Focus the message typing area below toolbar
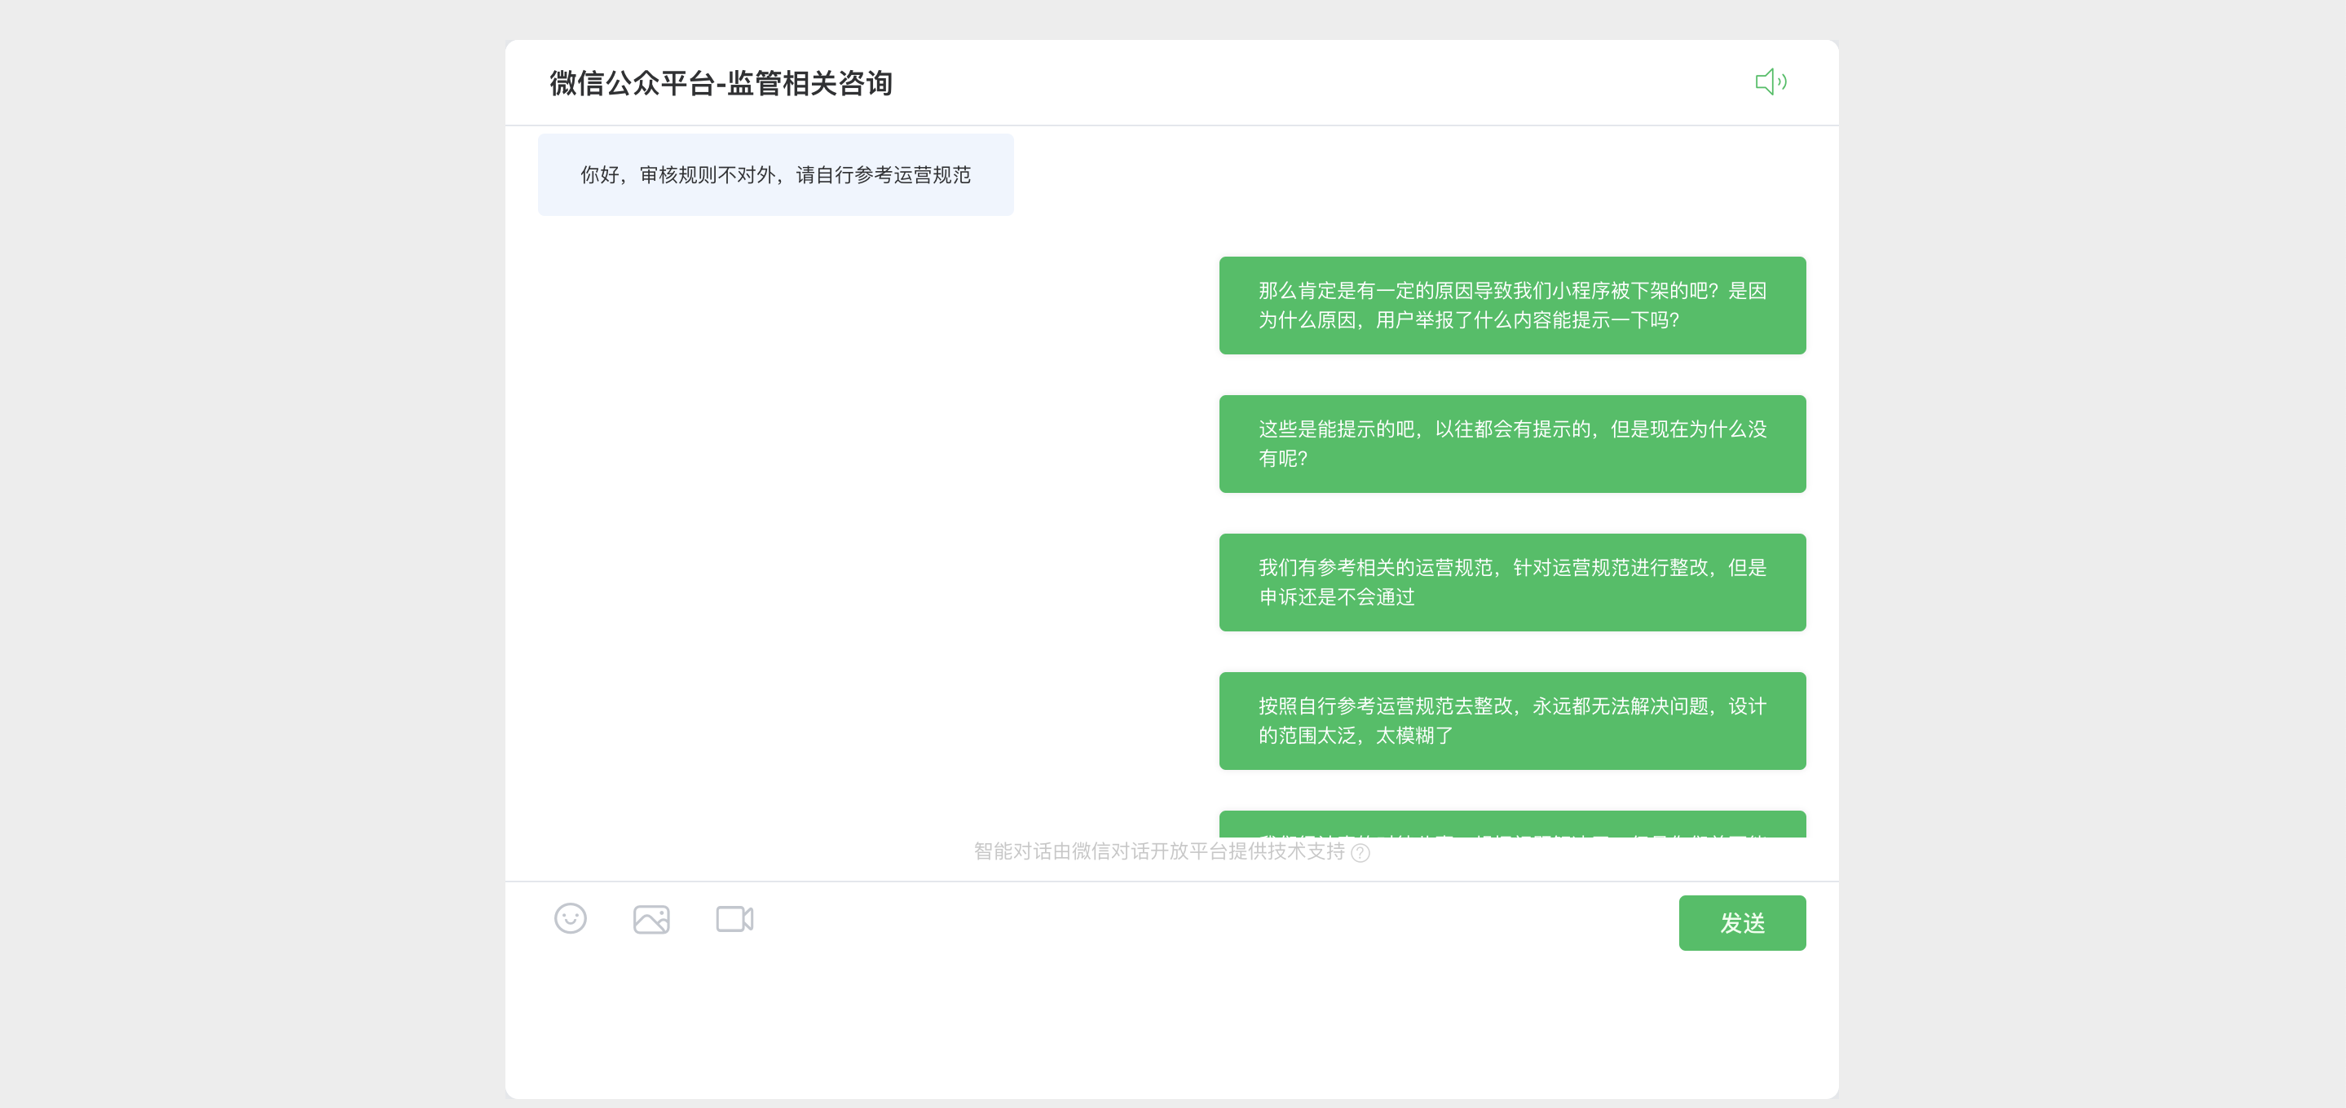 click(x=1093, y=1020)
